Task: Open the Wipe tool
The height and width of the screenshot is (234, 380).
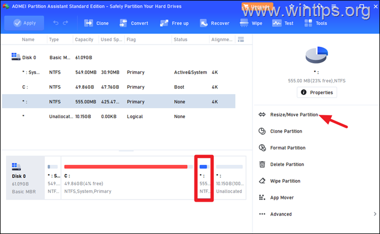Action: coord(251,23)
